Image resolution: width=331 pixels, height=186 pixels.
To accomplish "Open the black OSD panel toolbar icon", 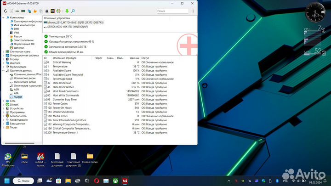I will tap(52, 11).
